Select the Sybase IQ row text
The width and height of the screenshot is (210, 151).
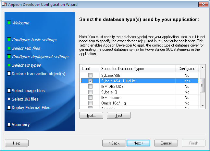pyautogui.click(x=109, y=92)
